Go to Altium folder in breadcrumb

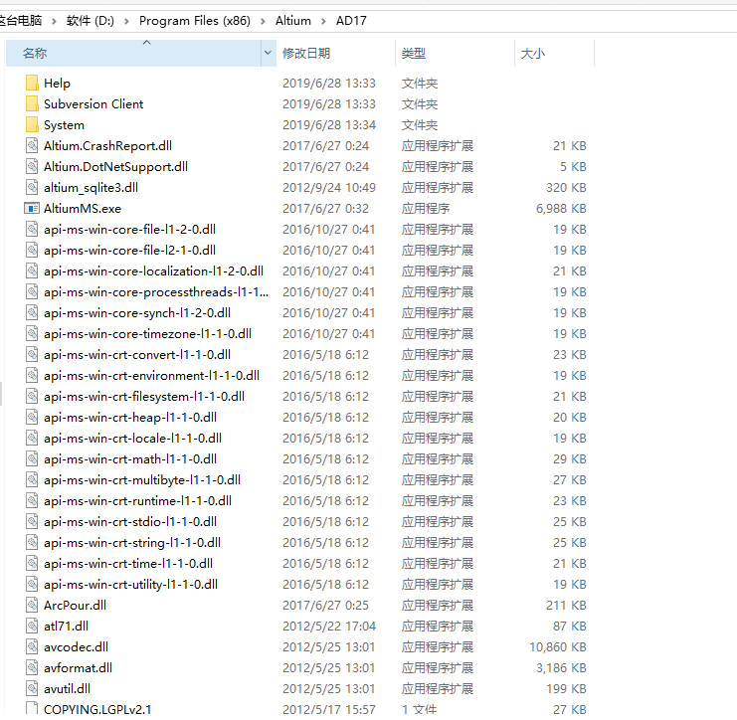(x=293, y=21)
